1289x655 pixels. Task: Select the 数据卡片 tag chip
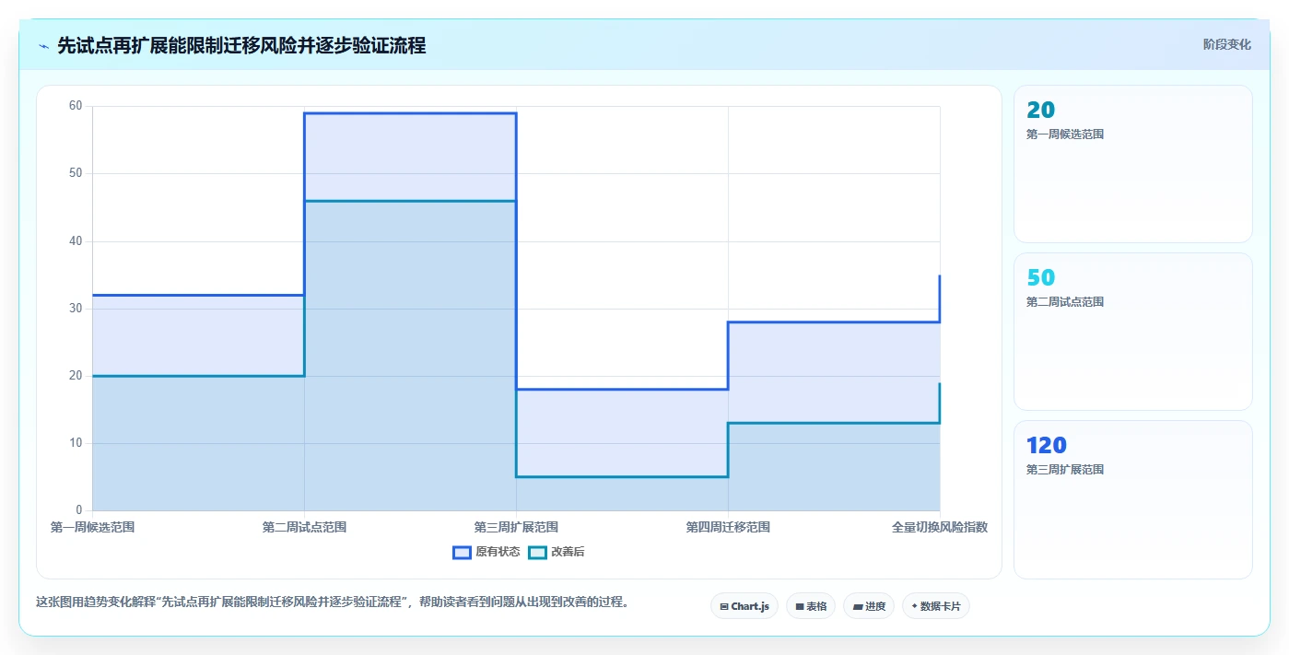coord(936,606)
